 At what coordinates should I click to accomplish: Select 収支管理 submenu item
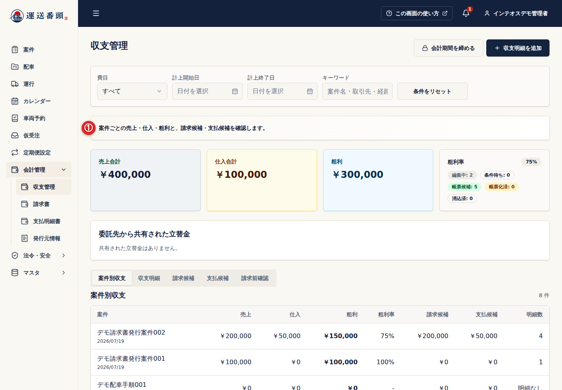pyautogui.click(x=44, y=187)
